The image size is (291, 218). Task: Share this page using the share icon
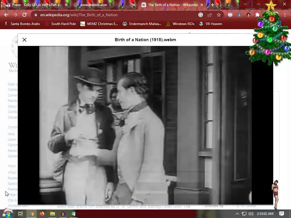(x=210, y=15)
